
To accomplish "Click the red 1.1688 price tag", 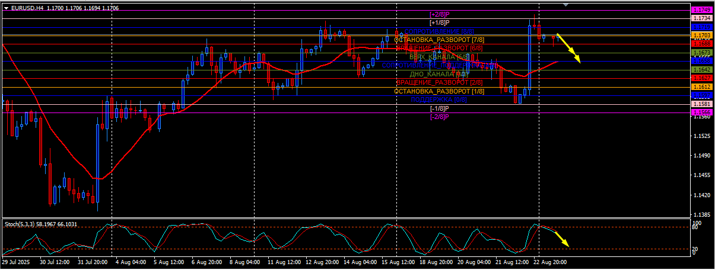I will (703, 44).
